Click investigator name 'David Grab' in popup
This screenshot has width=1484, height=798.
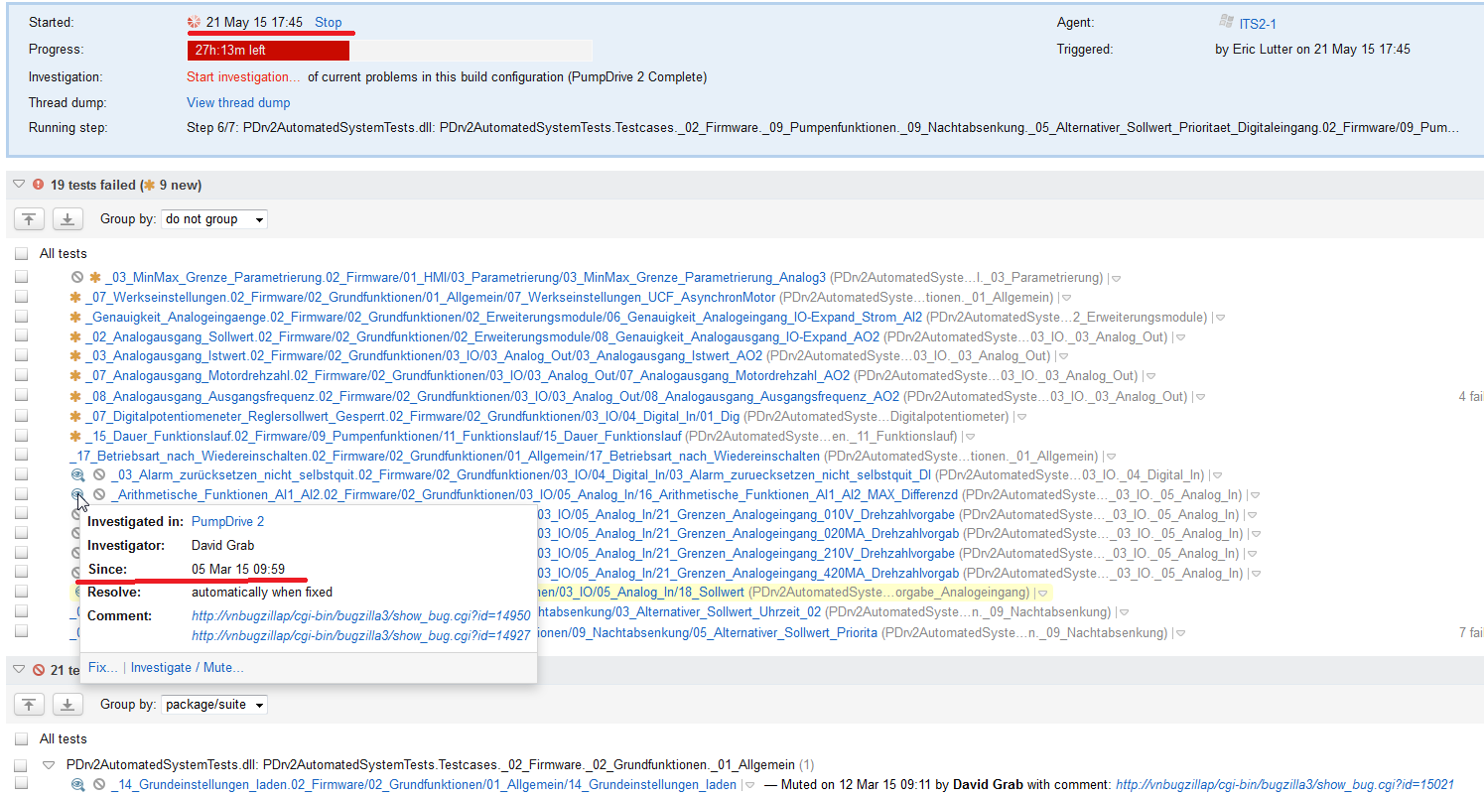click(222, 545)
